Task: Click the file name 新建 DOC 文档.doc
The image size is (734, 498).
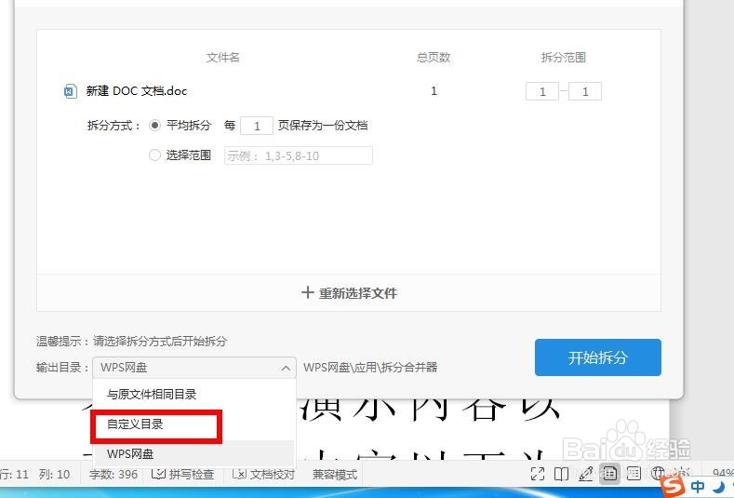Action: (136, 91)
